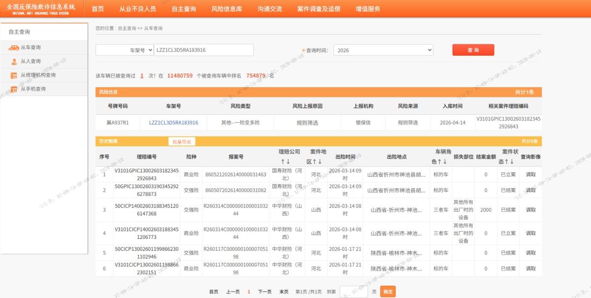591x298 pixels.
Task: Click the ranking number 754879
Action: 256,75
